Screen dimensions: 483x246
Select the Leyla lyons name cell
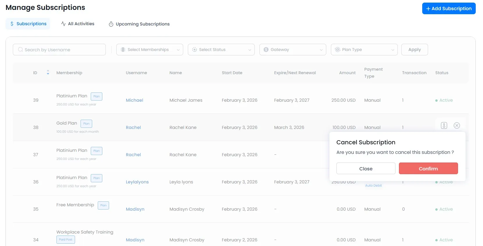click(181, 182)
